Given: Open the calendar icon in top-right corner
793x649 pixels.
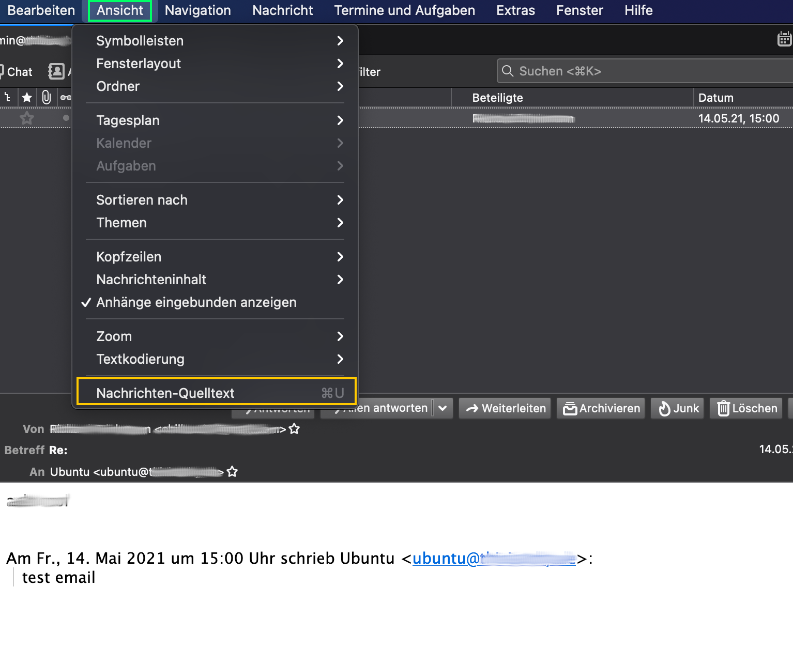Looking at the screenshot, I should pyautogui.click(x=785, y=39).
